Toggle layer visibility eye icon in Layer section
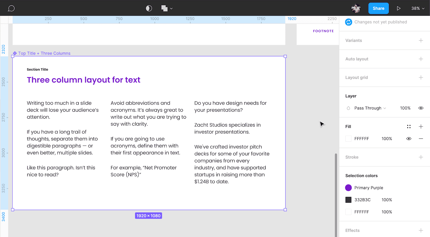Viewport: 430px width, 237px height. 421,108
